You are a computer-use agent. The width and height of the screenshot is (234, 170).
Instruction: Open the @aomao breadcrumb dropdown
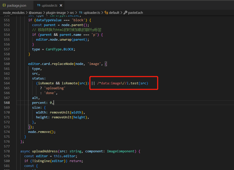click(36, 12)
